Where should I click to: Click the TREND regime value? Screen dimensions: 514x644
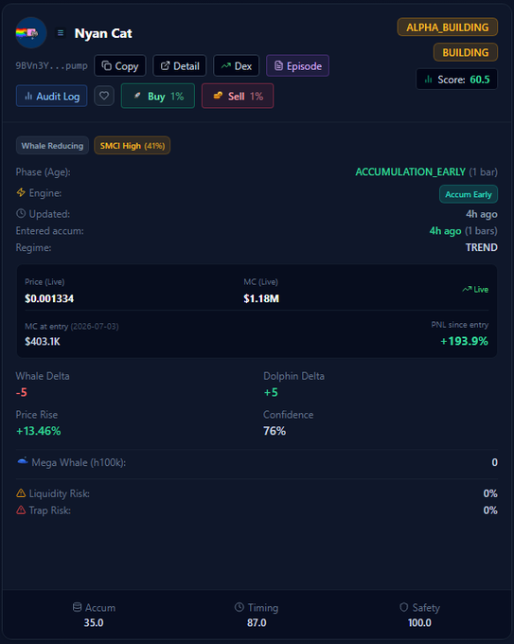pos(481,247)
